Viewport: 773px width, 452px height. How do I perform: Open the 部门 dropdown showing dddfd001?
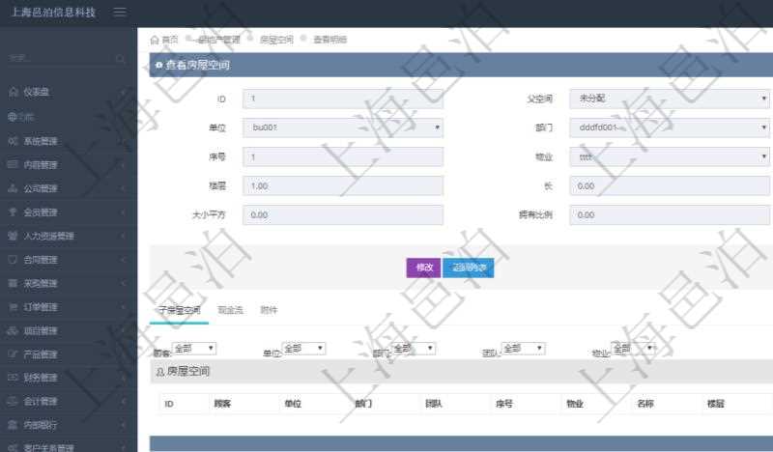669,127
